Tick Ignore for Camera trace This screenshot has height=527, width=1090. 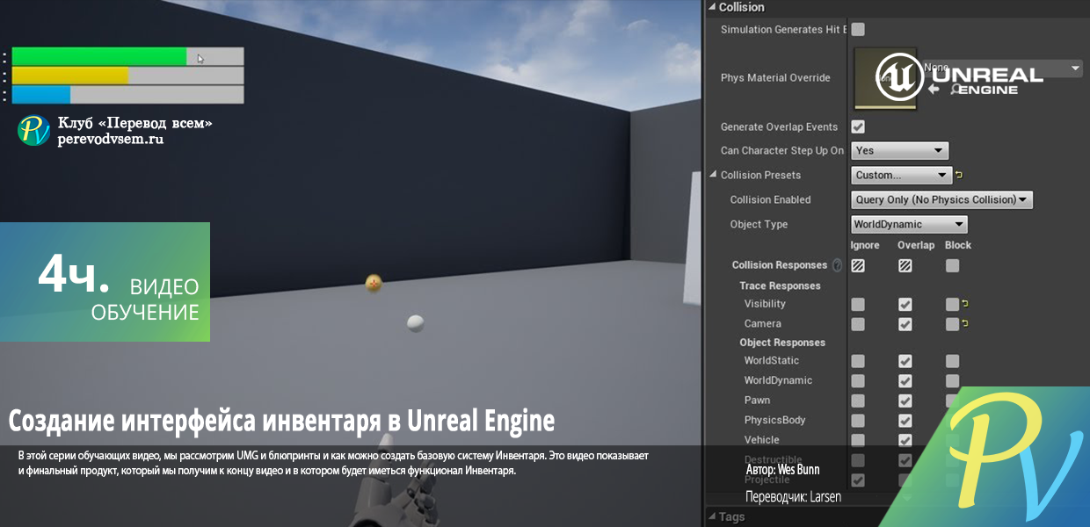[x=858, y=324]
